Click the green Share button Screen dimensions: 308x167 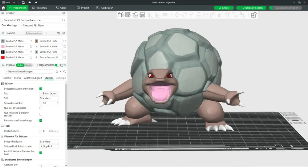tap(224, 8)
